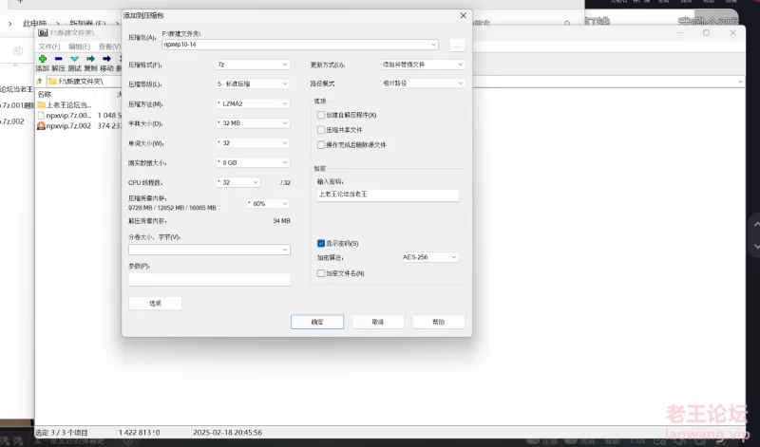The width and height of the screenshot is (760, 447).
Task: Click the 输入密码 password field
Action: click(x=388, y=195)
